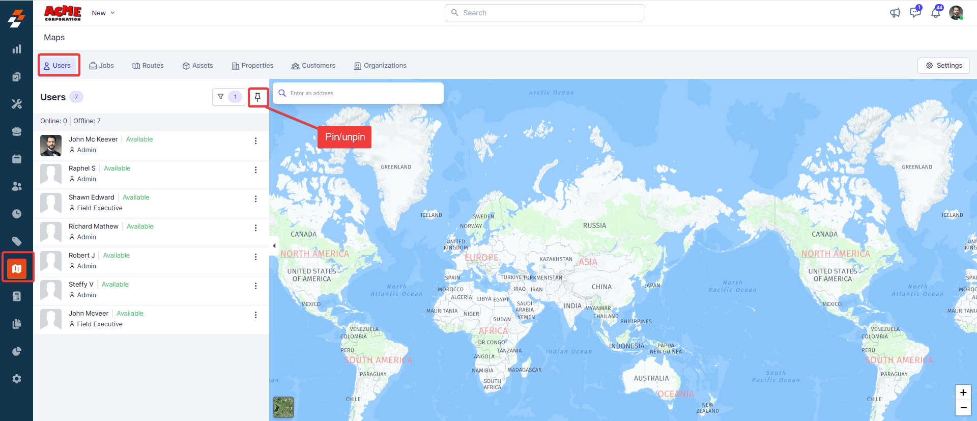Open the pie chart reports sidebar icon
Image resolution: width=977 pixels, height=421 pixels.
point(17,351)
